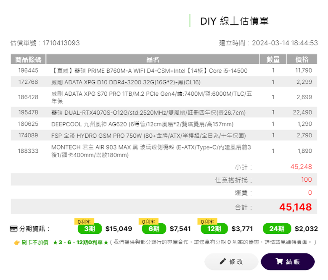Image resolution: width=328 pixels, height=280 pixels.
Task: Click the 價格 column header
Action: pyautogui.click(x=302, y=59)
